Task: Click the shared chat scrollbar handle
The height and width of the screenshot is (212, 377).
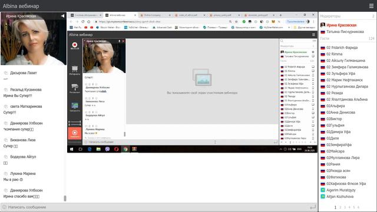Action: [x=124, y=134]
